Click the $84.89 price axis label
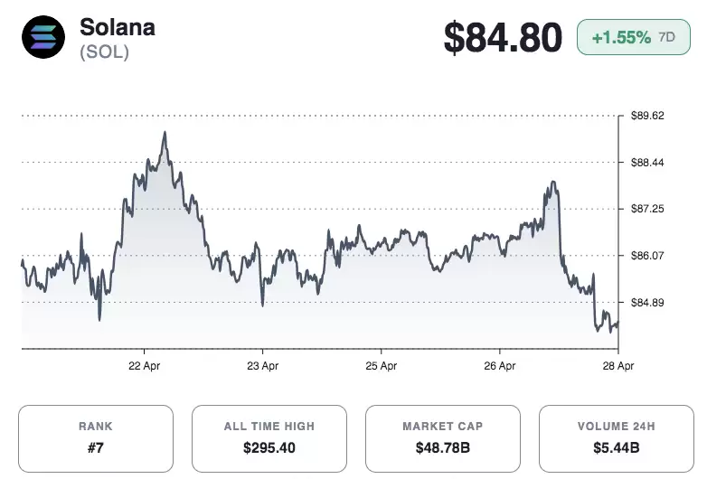 pos(646,302)
